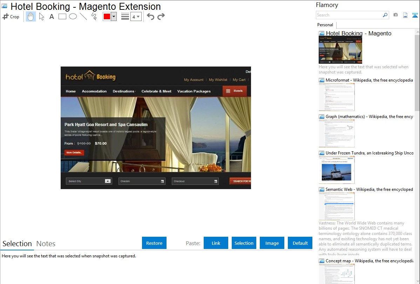Open Graph (mathematics) snapshot thumbnail
The height and width of the screenshot is (284, 420).
click(337, 133)
